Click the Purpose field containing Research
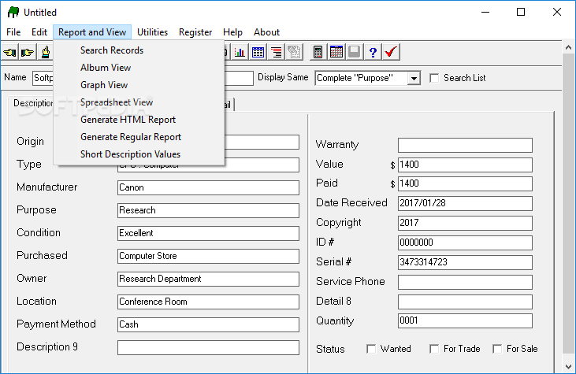 [208, 210]
